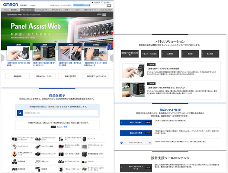Viewport: 228px width, 173px height.
Task: Show previous carousel slides with left arrow
Action: [x=3, y=58]
